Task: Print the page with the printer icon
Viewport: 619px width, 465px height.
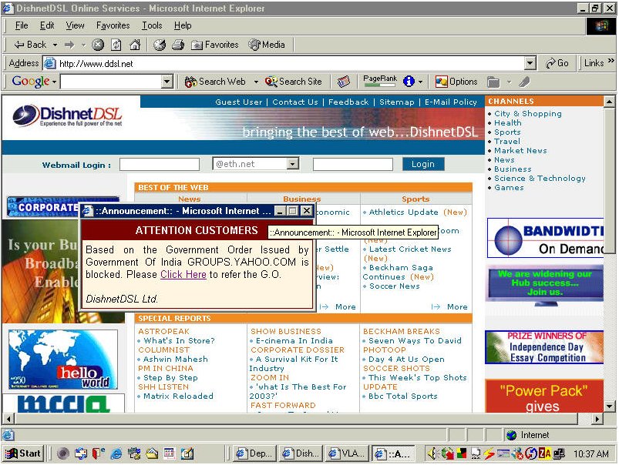Action: 178,45
